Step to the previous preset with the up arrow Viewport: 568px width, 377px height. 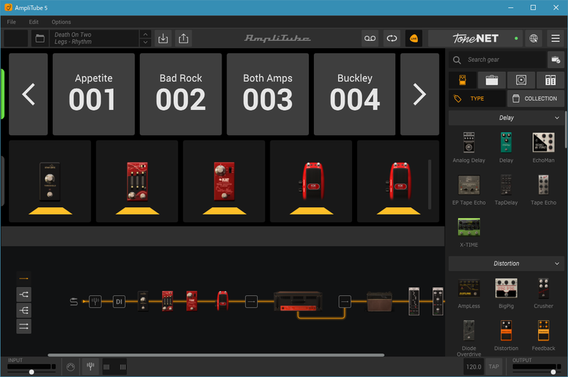click(x=146, y=34)
